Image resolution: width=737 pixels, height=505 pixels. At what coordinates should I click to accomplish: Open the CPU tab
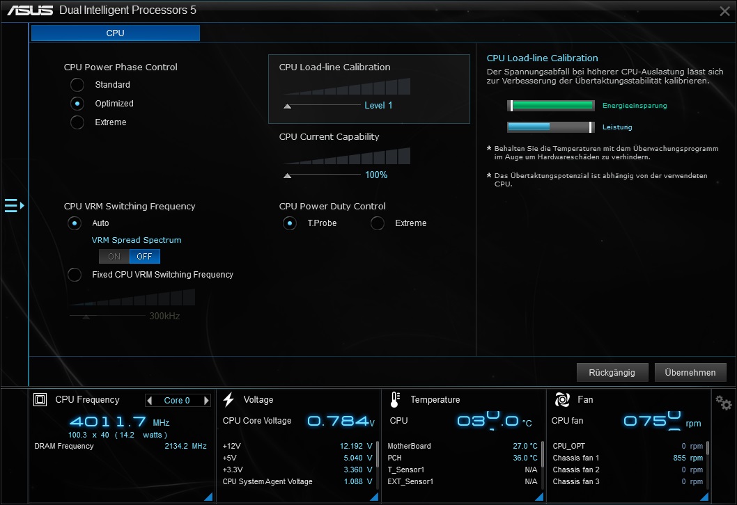tap(115, 33)
